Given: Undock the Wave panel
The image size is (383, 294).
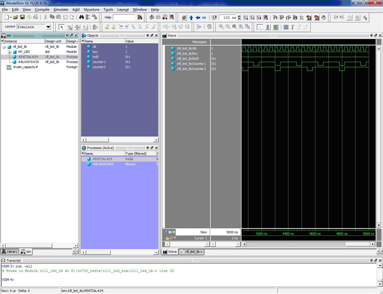Looking at the screenshot, I should (376, 35).
